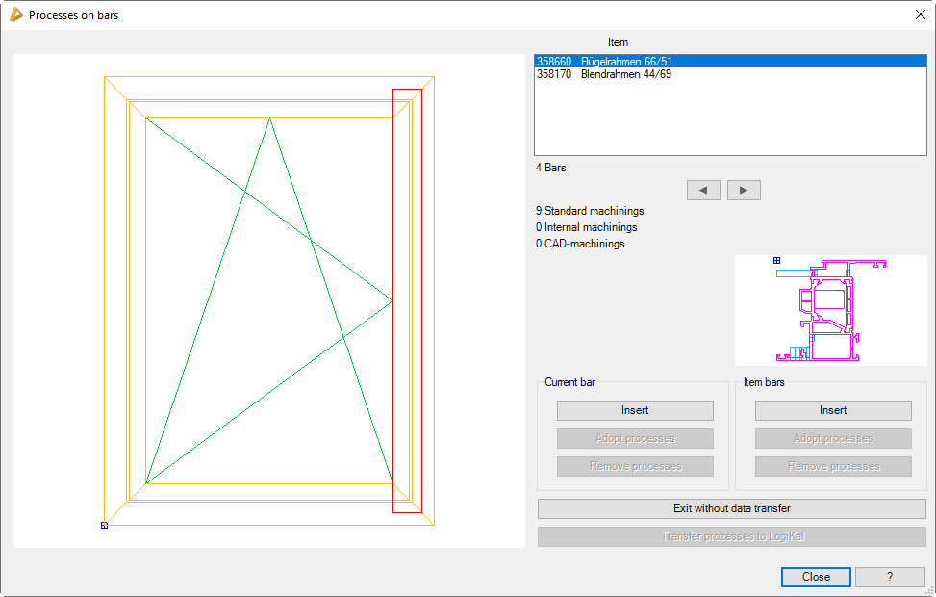Screen dimensions: 936x597
Task: Click the blue reference marker in profile preview
Action: pyautogui.click(x=776, y=260)
